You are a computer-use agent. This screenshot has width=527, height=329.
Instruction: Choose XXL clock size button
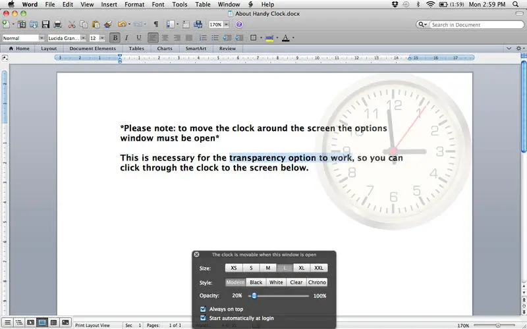click(319, 268)
